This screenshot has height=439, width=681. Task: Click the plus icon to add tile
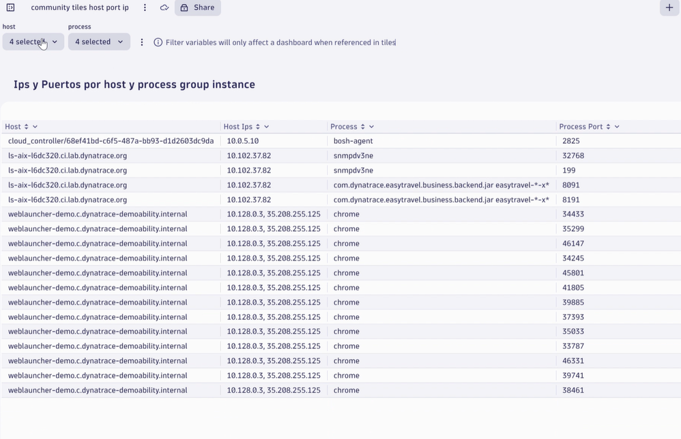[x=669, y=7]
